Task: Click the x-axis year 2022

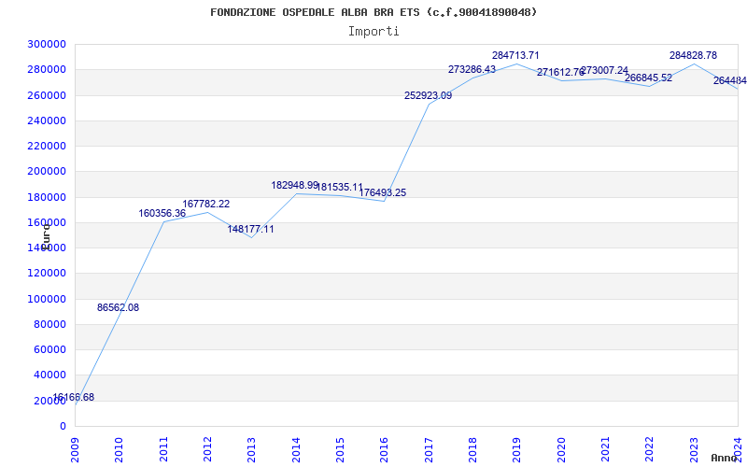Action: pyautogui.click(x=649, y=450)
